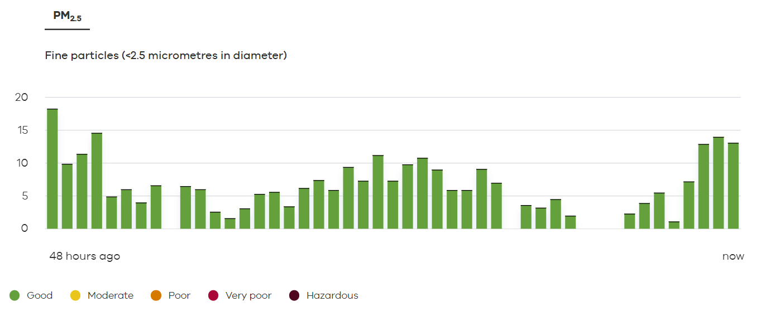Select the tallest first bar near 18

click(x=52, y=169)
